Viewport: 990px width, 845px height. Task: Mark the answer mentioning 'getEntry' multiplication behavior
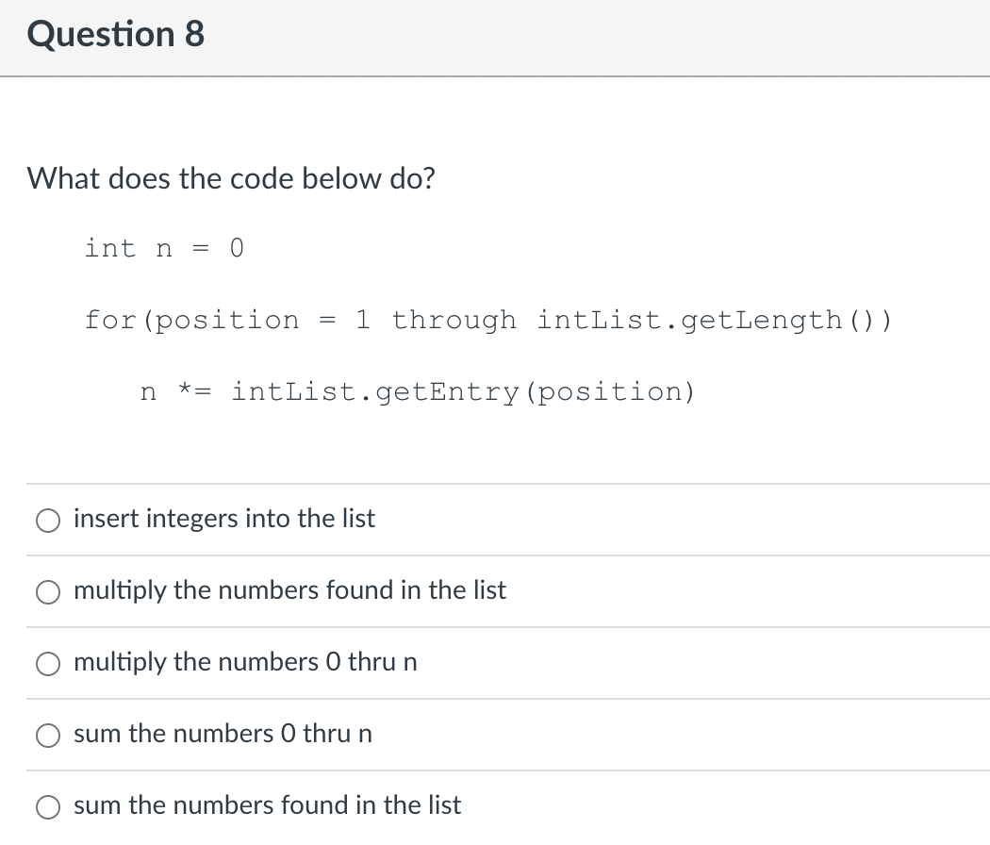[x=290, y=590]
